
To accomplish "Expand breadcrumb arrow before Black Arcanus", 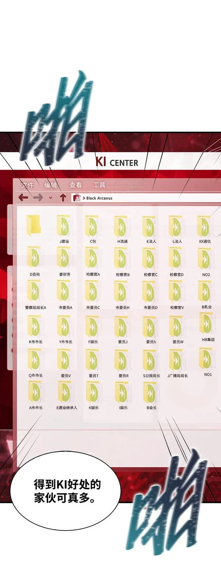I will pos(84,198).
